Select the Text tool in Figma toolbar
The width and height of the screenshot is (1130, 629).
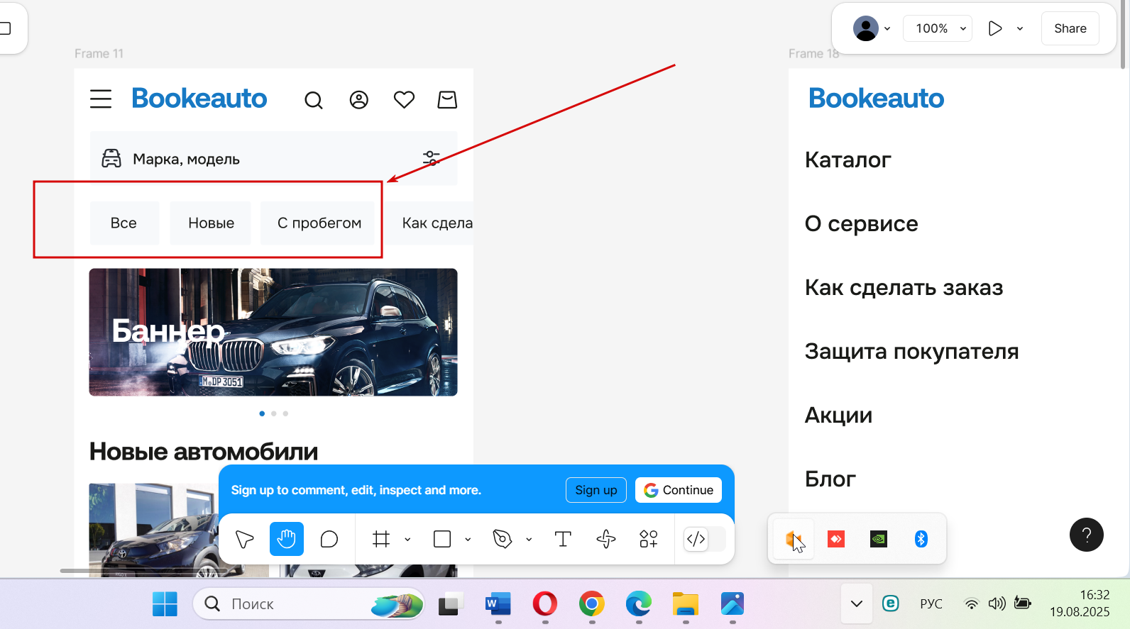coord(563,539)
